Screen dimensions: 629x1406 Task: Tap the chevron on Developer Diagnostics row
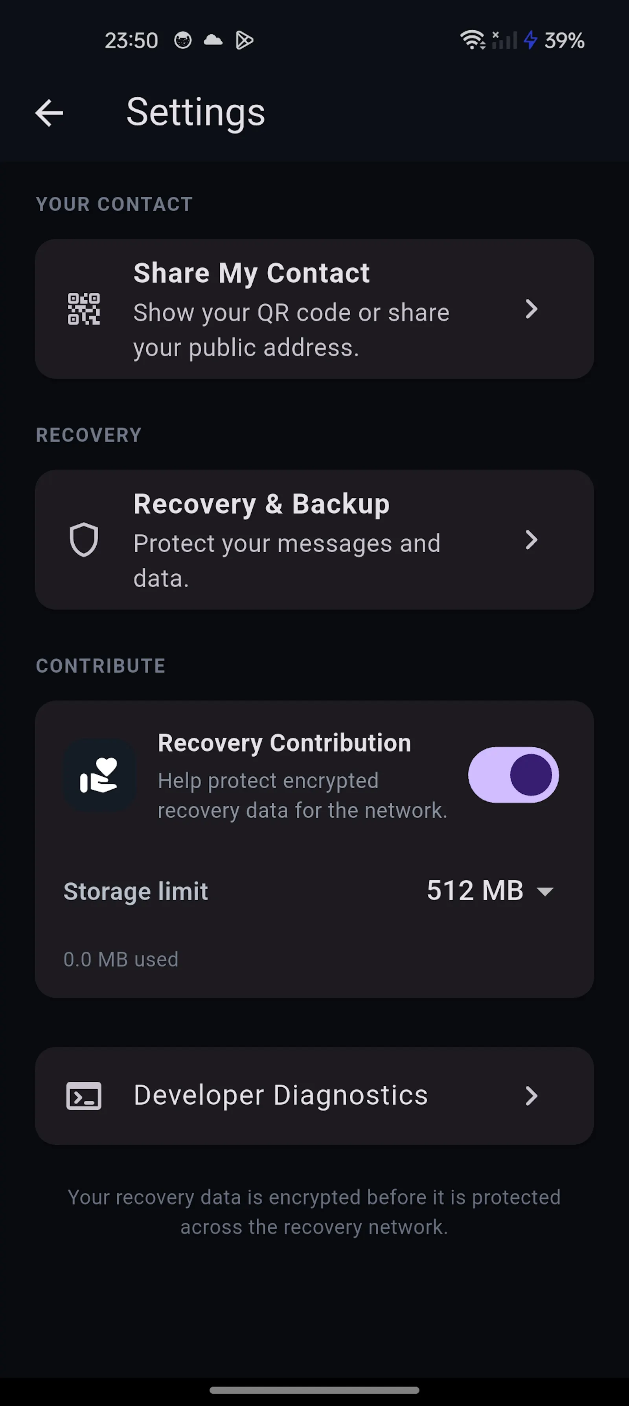532,1096
